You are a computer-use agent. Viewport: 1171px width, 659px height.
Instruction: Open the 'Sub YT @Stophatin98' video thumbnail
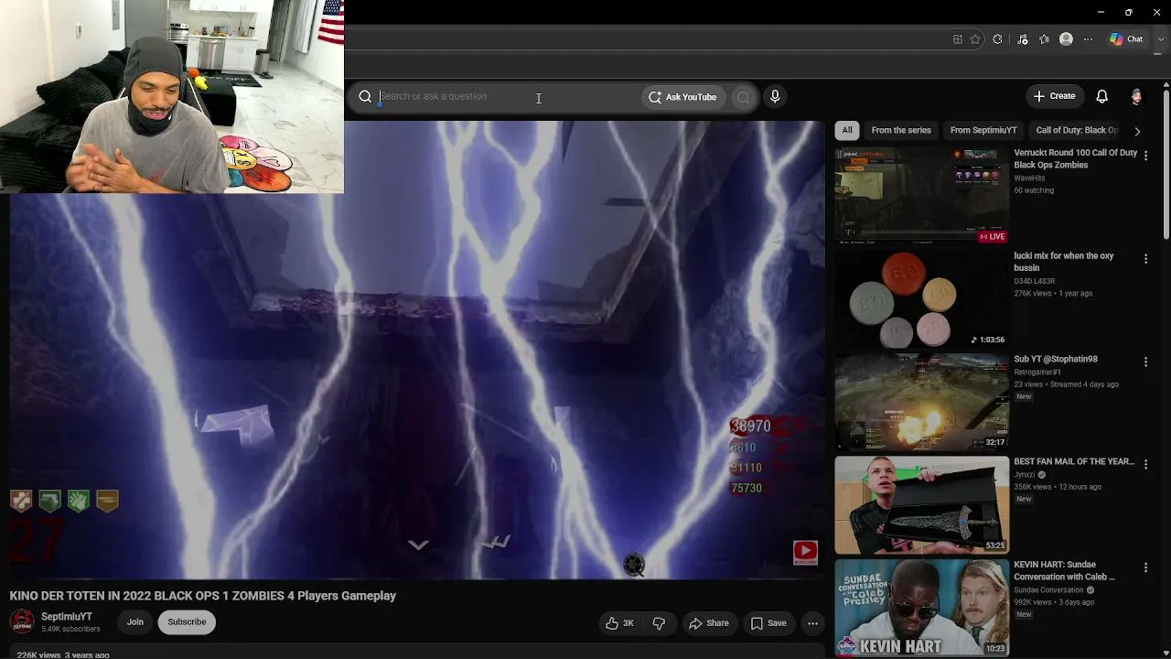click(x=921, y=403)
